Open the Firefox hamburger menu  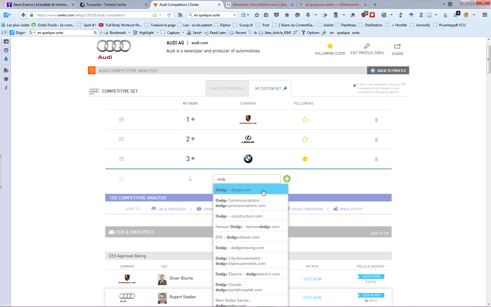coord(485,15)
